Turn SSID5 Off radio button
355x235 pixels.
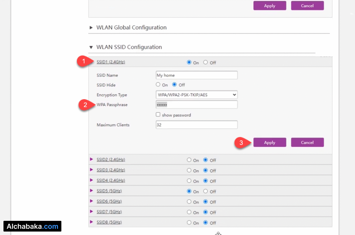click(206, 191)
